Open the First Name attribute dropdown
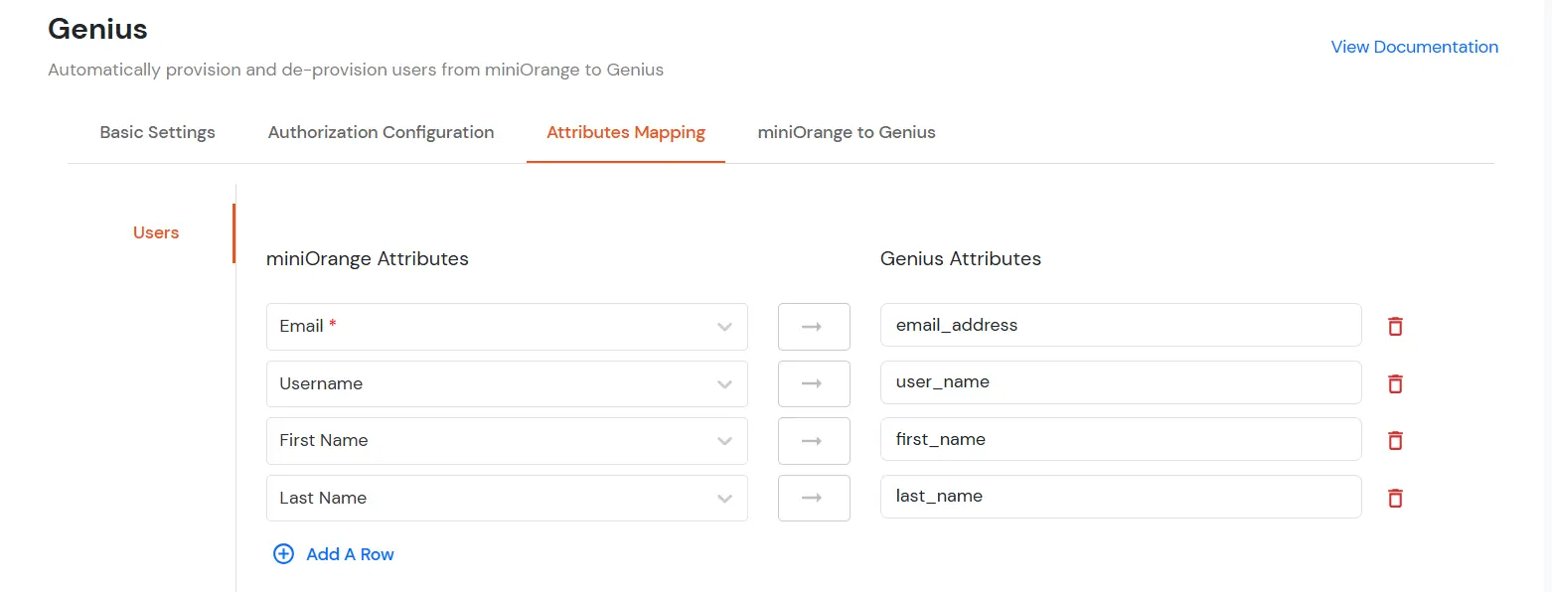This screenshot has height=592, width=1552. (507, 441)
